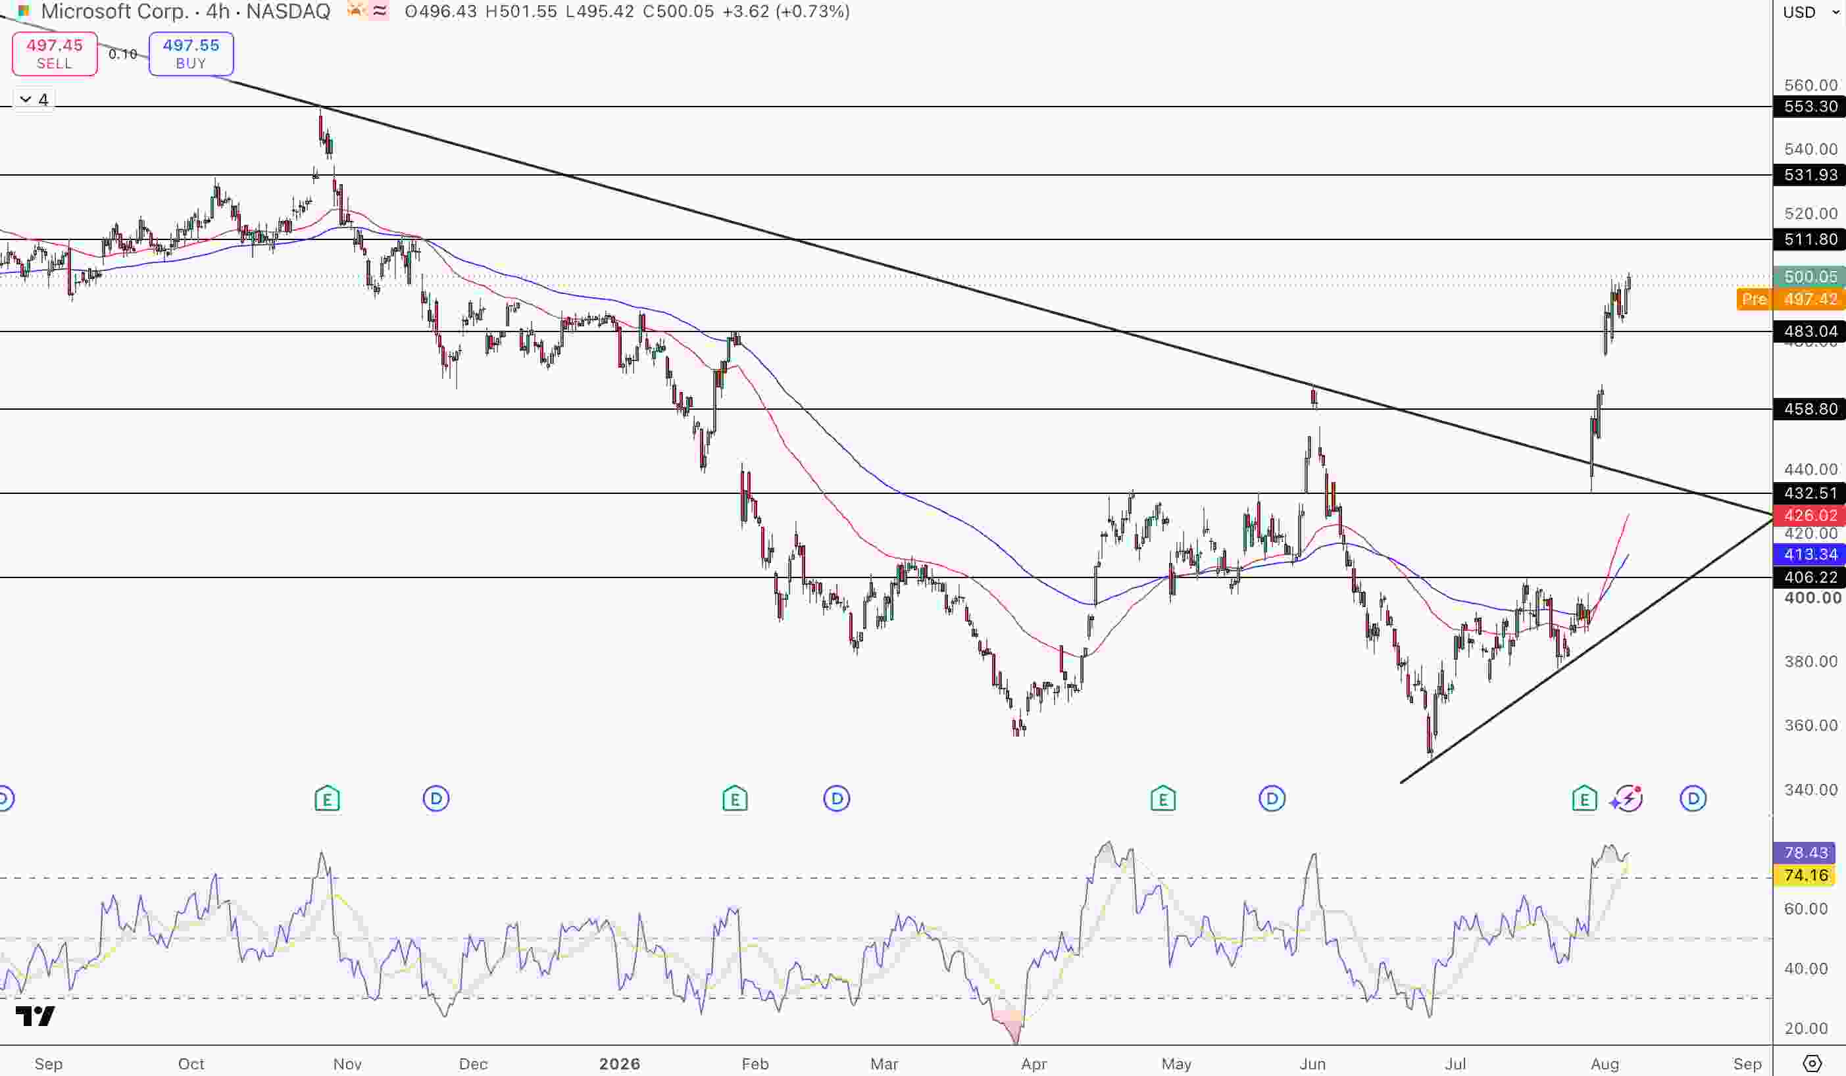This screenshot has width=1846, height=1076.
Task: Click the 483.04 horizontal line price label
Action: pos(1809,331)
